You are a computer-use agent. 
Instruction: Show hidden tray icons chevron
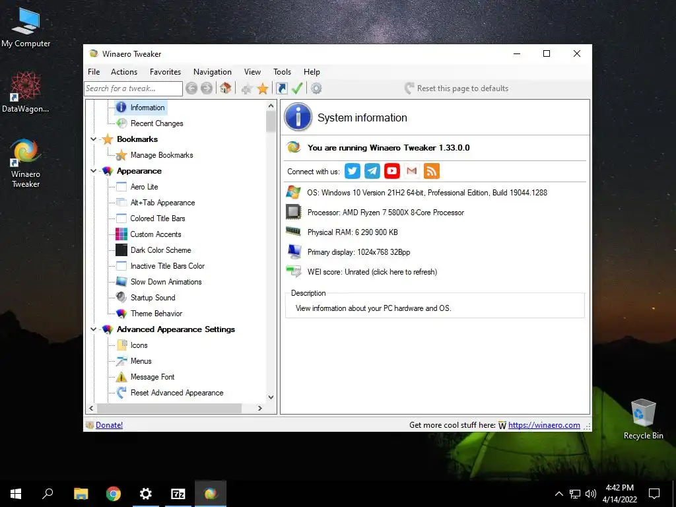coord(558,494)
